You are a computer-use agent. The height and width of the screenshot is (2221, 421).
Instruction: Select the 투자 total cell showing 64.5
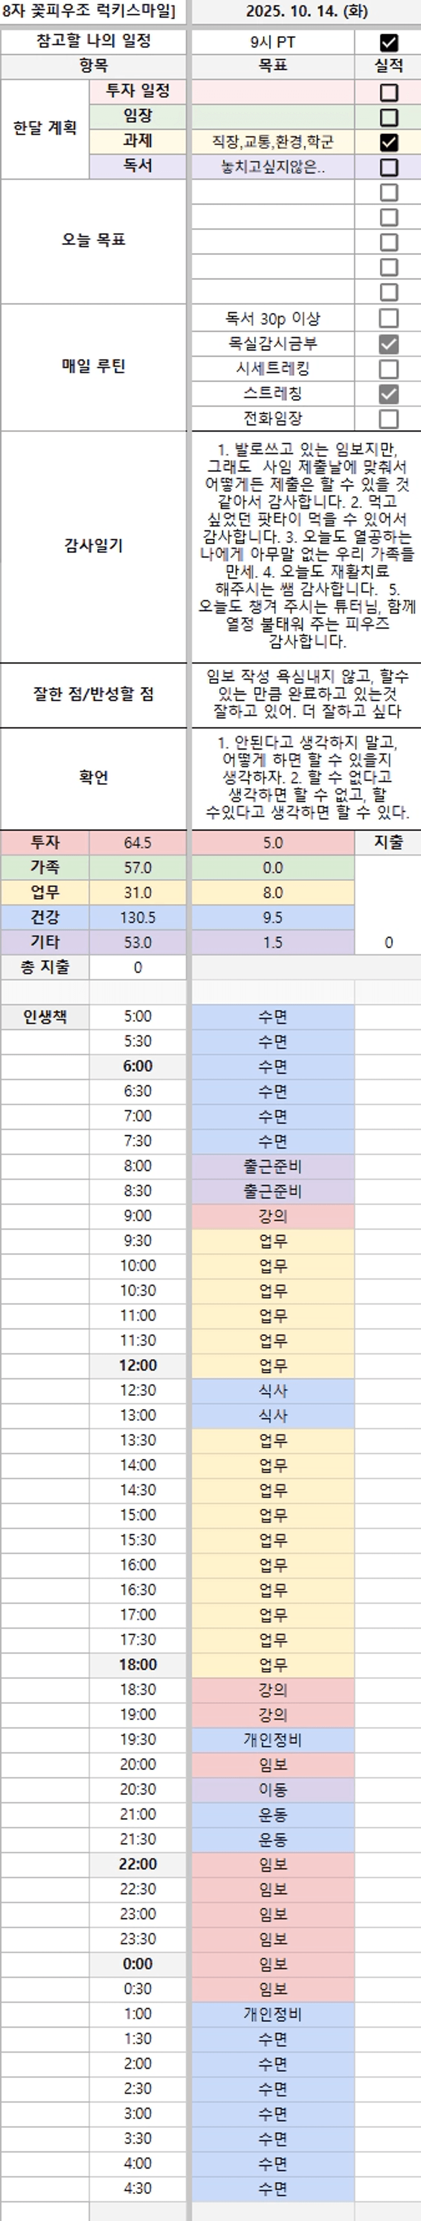click(x=138, y=842)
